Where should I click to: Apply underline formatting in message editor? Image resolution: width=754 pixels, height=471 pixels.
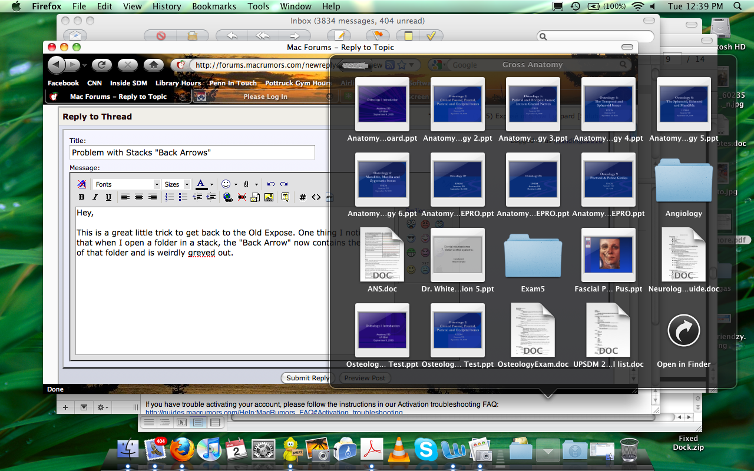[x=108, y=197]
